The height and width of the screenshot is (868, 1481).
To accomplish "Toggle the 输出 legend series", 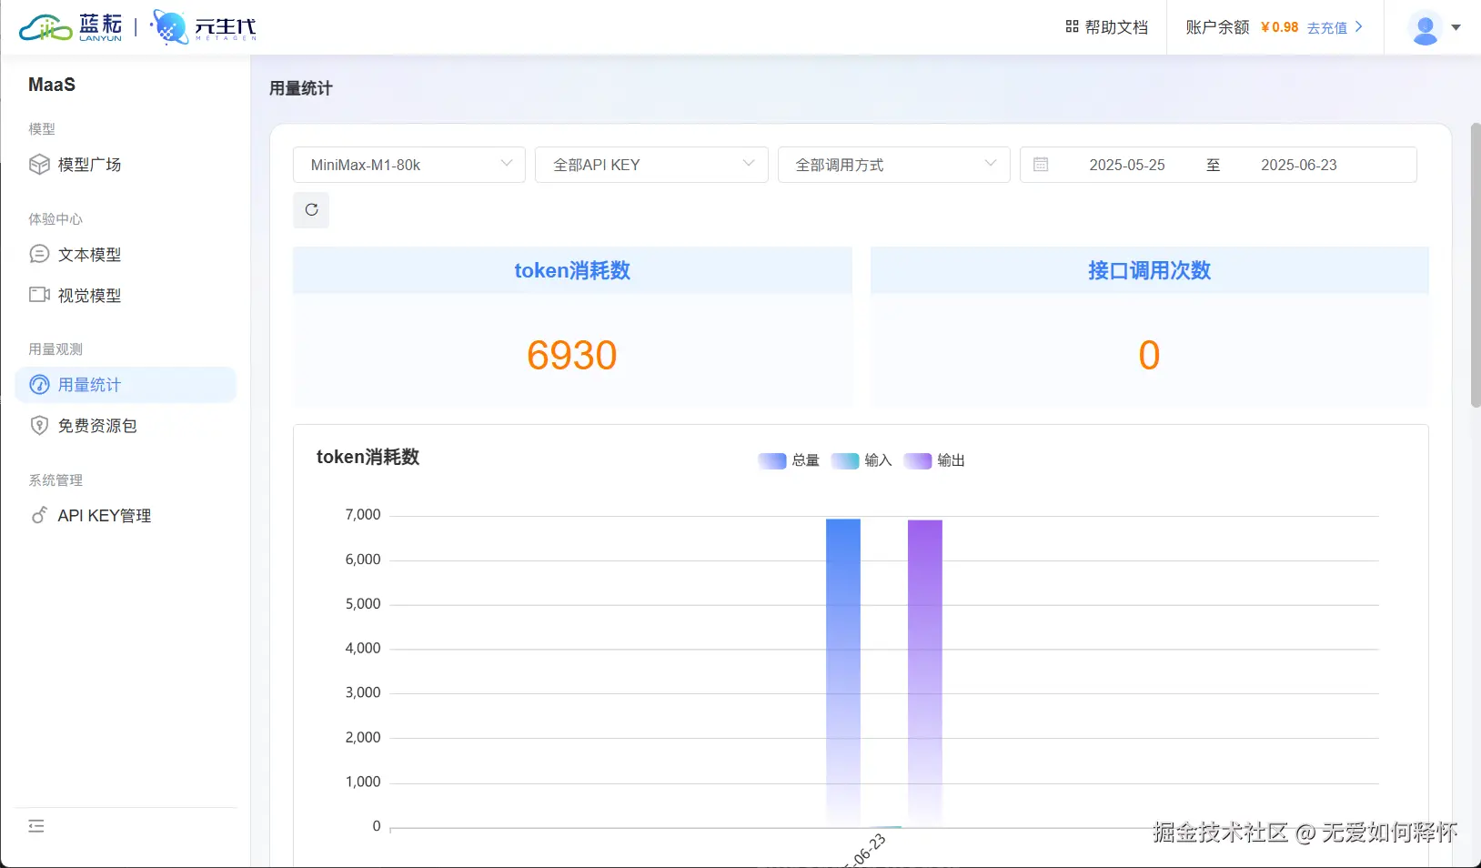I will 934,460.
